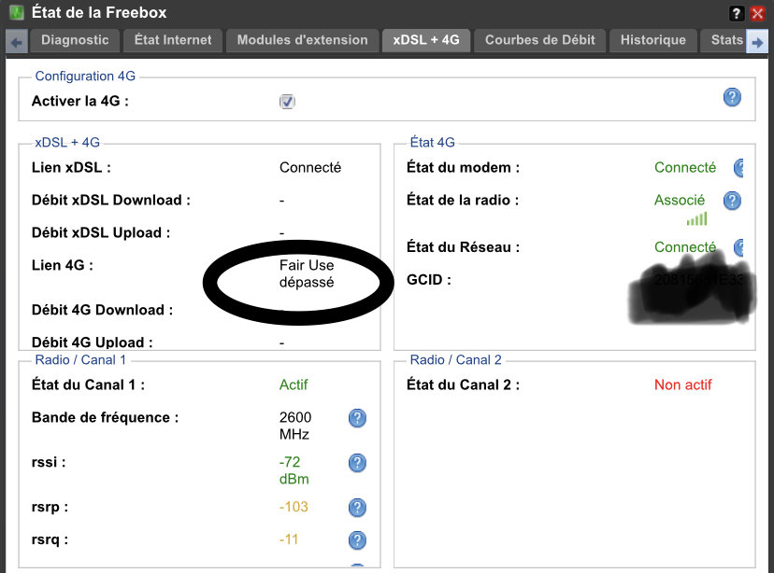
Task: Click the Fair Use dépassé status
Action: click(307, 274)
